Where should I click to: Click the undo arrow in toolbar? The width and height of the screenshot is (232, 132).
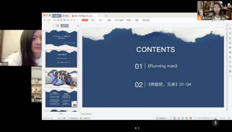click(71, 20)
